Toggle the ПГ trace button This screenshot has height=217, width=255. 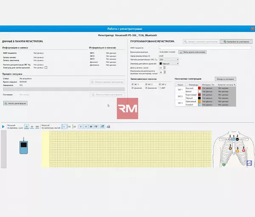tap(96, 126)
